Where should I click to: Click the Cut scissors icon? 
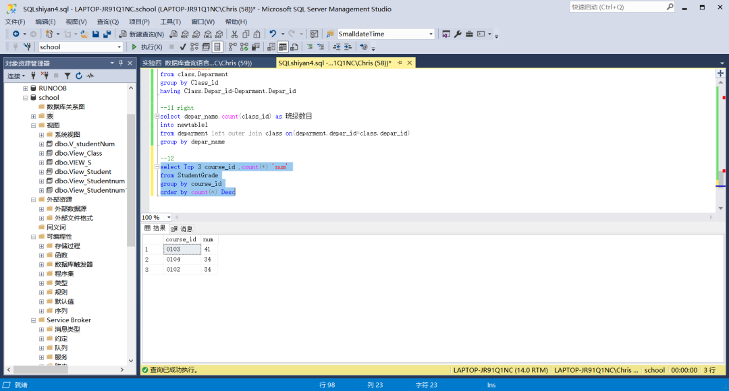click(x=234, y=34)
